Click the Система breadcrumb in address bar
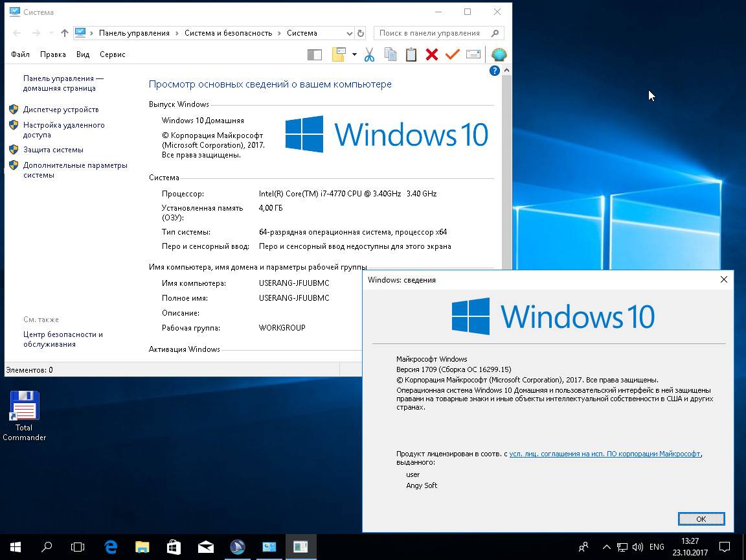The image size is (746, 560). (302, 33)
